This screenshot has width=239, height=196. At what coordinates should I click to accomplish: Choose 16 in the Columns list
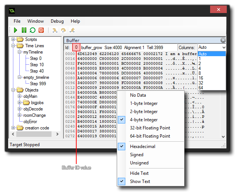coord(201,78)
